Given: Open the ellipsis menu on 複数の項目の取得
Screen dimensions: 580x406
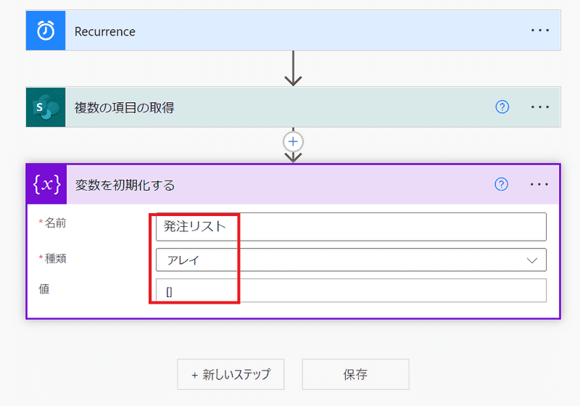Looking at the screenshot, I should (540, 107).
